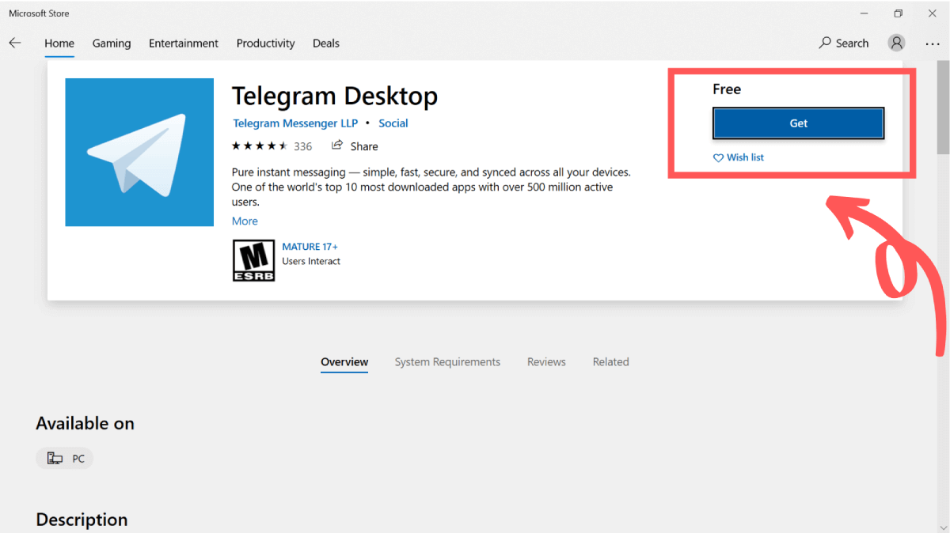Click the vertical scrollbar thumb
950x533 pixels.
click(943, 108)
